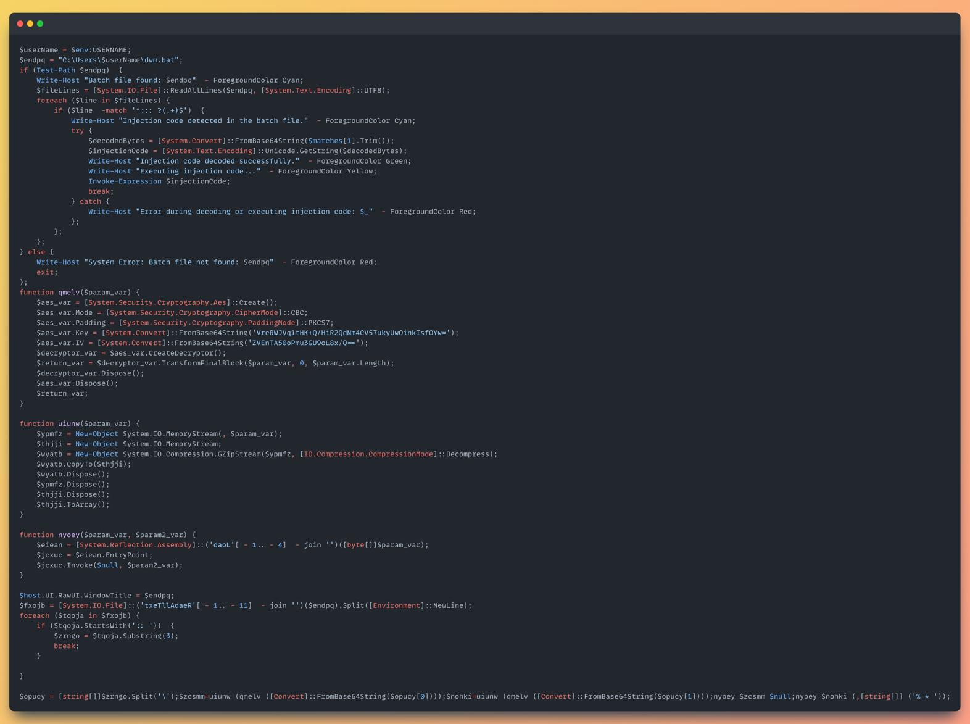The image size is (970, 724).
Task: Click the '$aes_var.Key' base64 string line
Action: coord(248,333)
